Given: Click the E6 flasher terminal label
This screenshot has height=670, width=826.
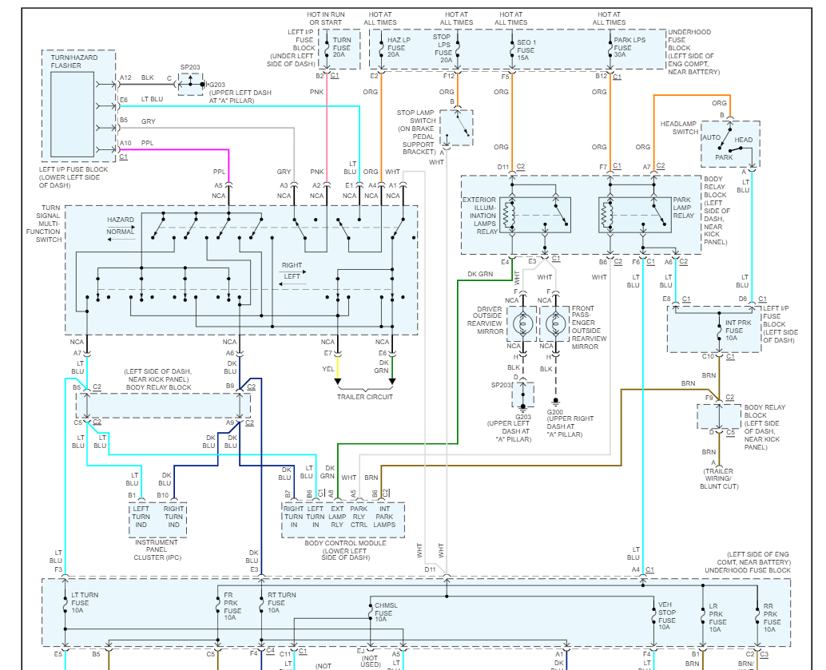Looking at the screenshot, I should (123, 100).
